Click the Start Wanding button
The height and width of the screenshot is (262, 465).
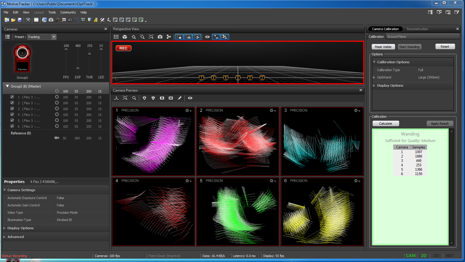click(x=409, y=47)
